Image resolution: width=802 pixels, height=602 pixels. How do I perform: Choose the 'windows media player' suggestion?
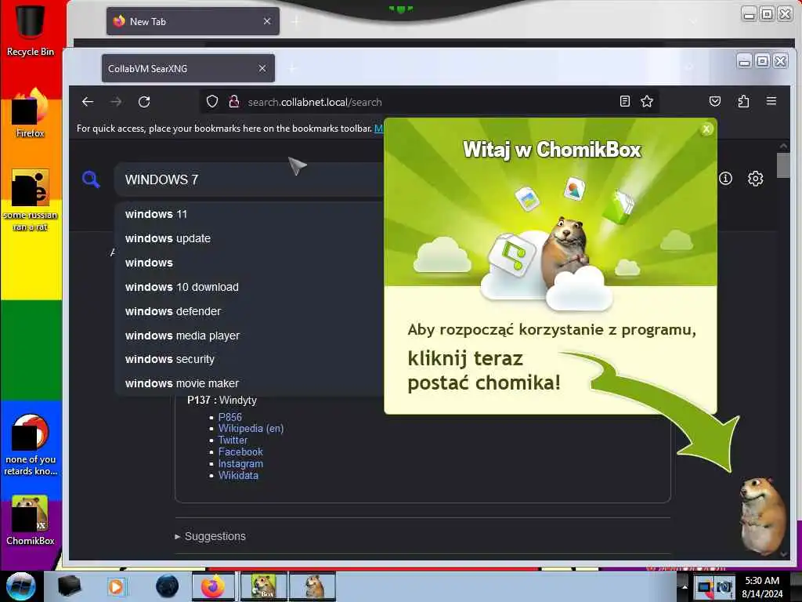coord(250,335)
